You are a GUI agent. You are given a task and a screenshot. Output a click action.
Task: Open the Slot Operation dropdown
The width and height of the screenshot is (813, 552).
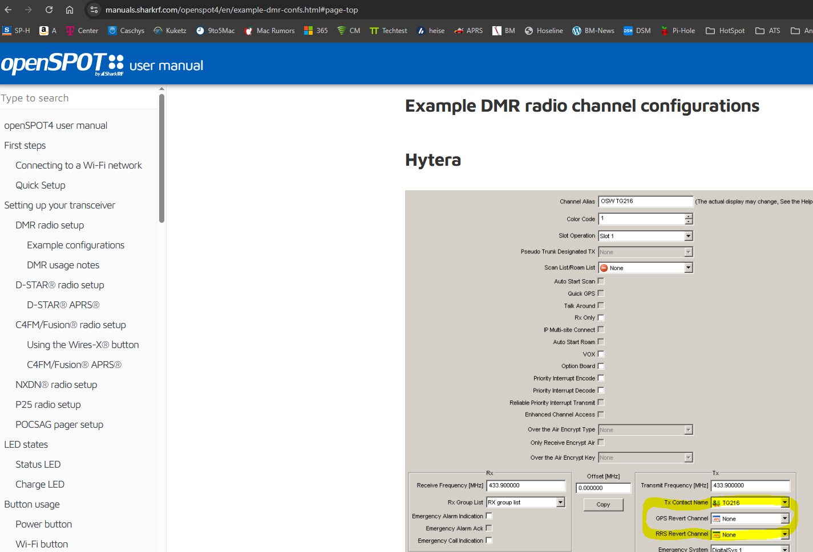coord(688,236)
